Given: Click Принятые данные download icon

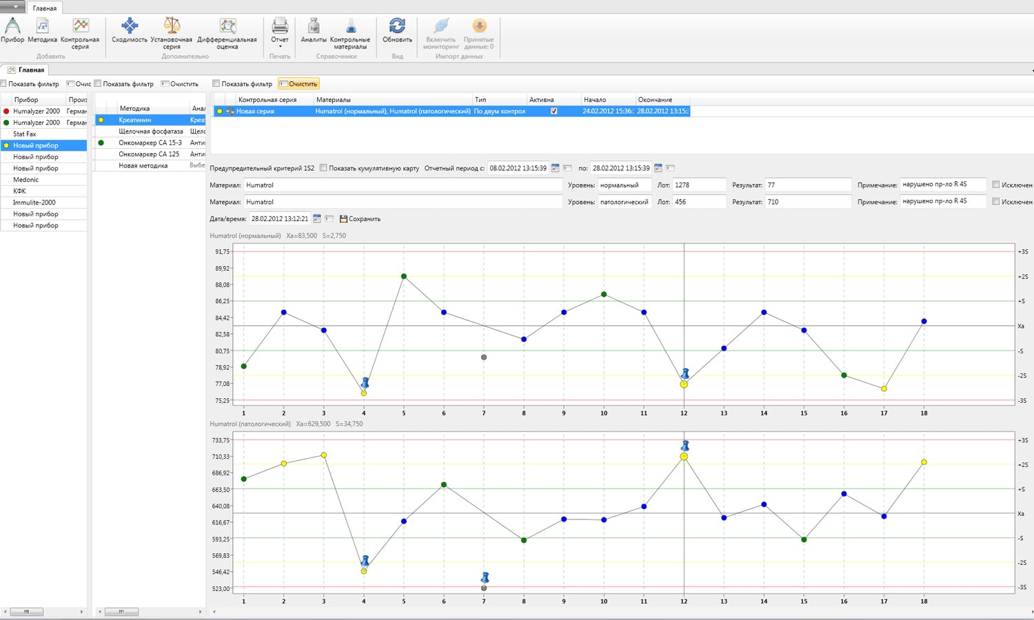Looking at the screenshot, I should pyautogui.click(x=479, y=26).
